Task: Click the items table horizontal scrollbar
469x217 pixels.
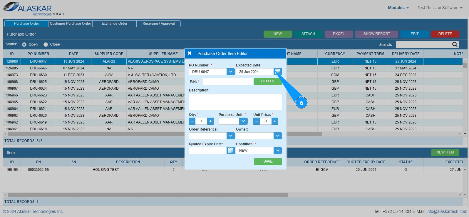Action: point(148,195)
